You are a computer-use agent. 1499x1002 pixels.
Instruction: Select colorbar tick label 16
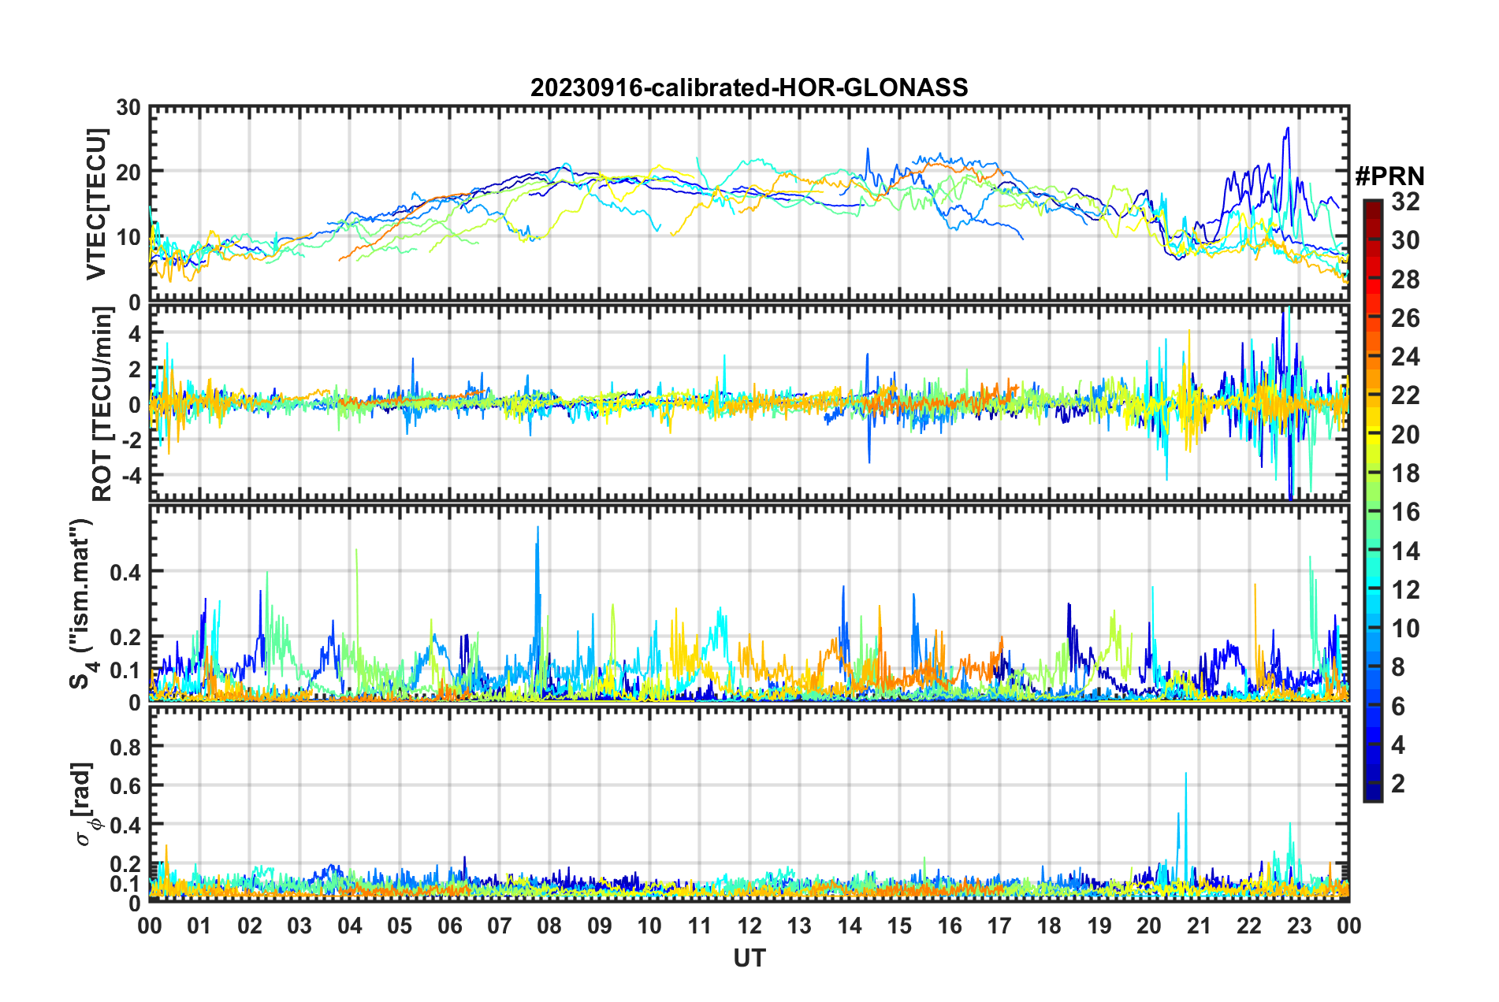[x=1405, y=512]
